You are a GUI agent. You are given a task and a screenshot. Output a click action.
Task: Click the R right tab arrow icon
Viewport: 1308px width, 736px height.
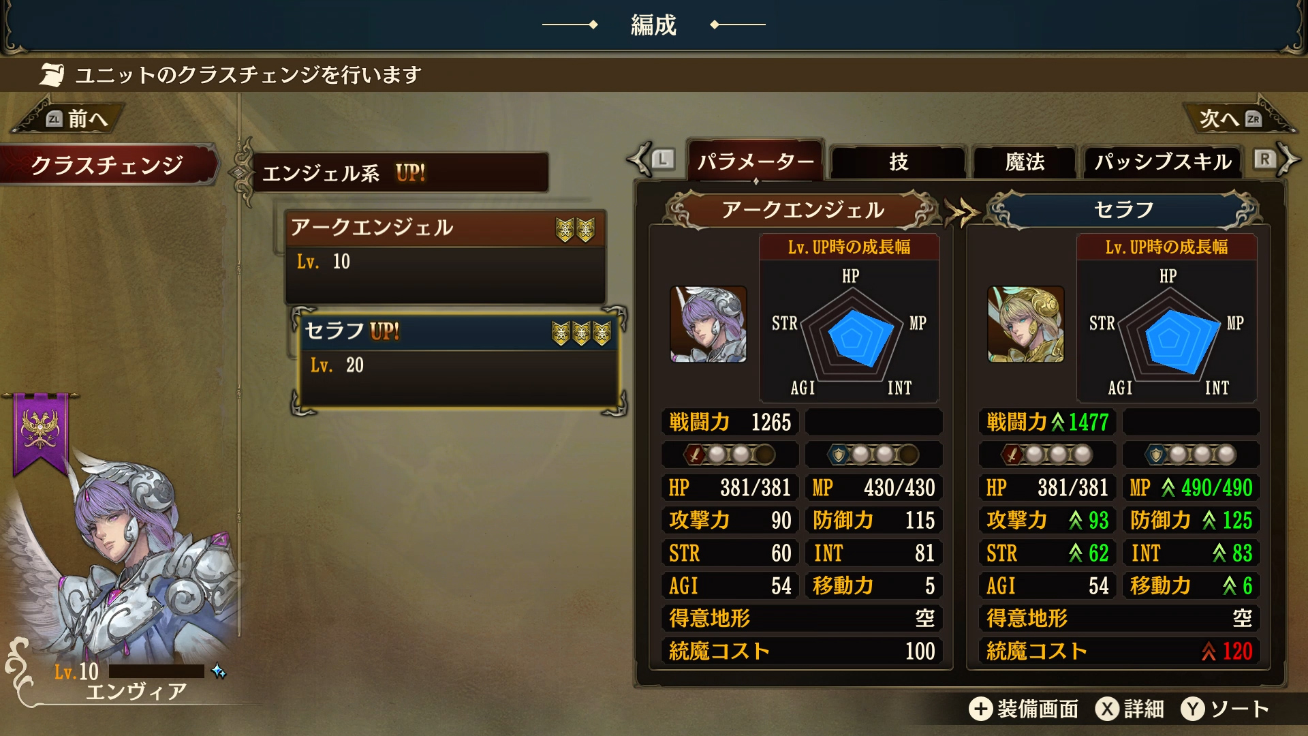pos(1277,159)
